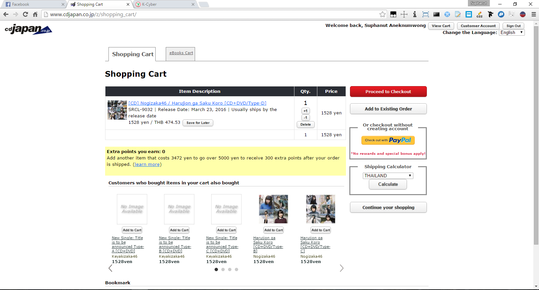Open the notepad pencil extension
This screenshot has width=539, height=290.
[x=458, y=14]
